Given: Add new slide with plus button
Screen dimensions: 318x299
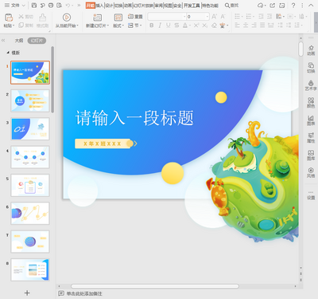Looking at the screenshot, I should 27,293.
